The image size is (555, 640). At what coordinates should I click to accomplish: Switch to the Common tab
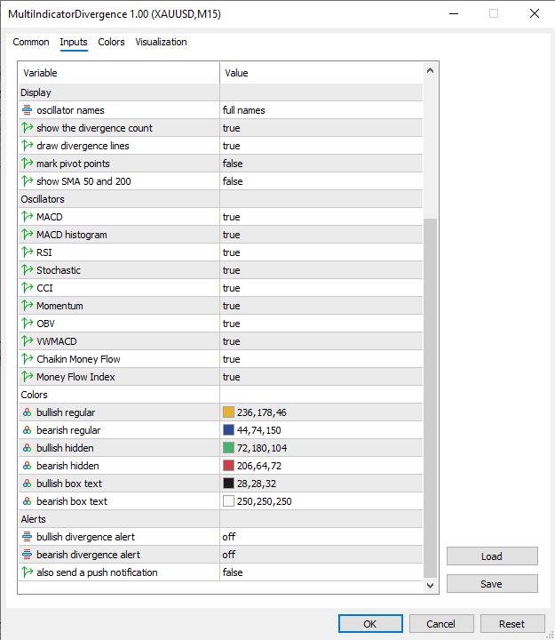click(31, 42)
